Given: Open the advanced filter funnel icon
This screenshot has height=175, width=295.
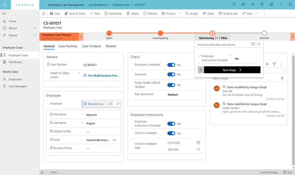Looking at the screenshot, I should 262,5.
